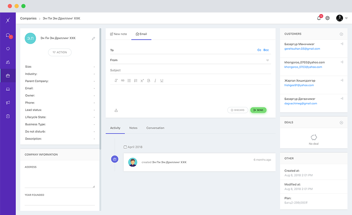The width and height of the screenshot is (352, 215).
Task: Click the Companies breadcrumb link
Action: [x=28, y=18]
